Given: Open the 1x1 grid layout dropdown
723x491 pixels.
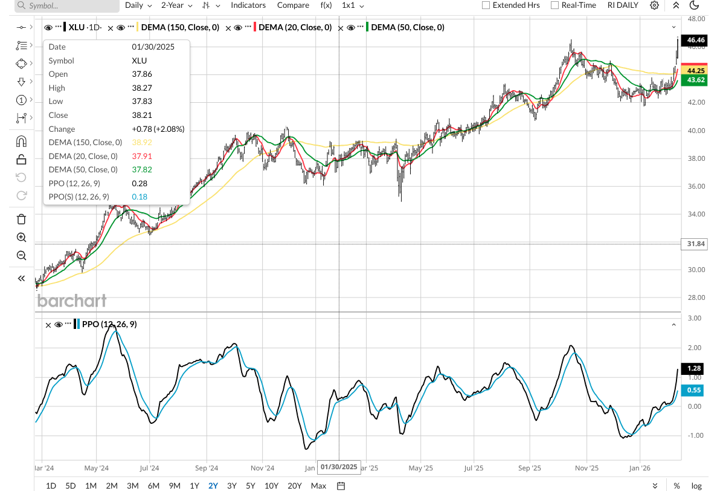Looking at the screenshot, I should pos(353,5).
